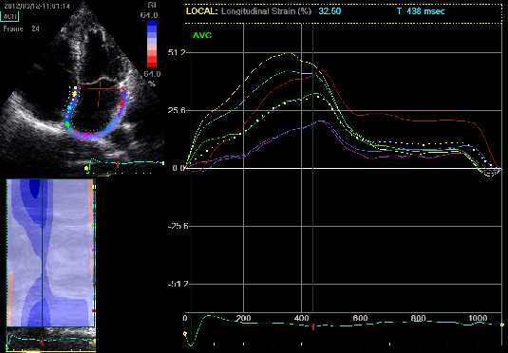Click the yellow circle at the ECG trace start
Image resolution: width=508 pixels, height=353 pixels.
[185, 334]
